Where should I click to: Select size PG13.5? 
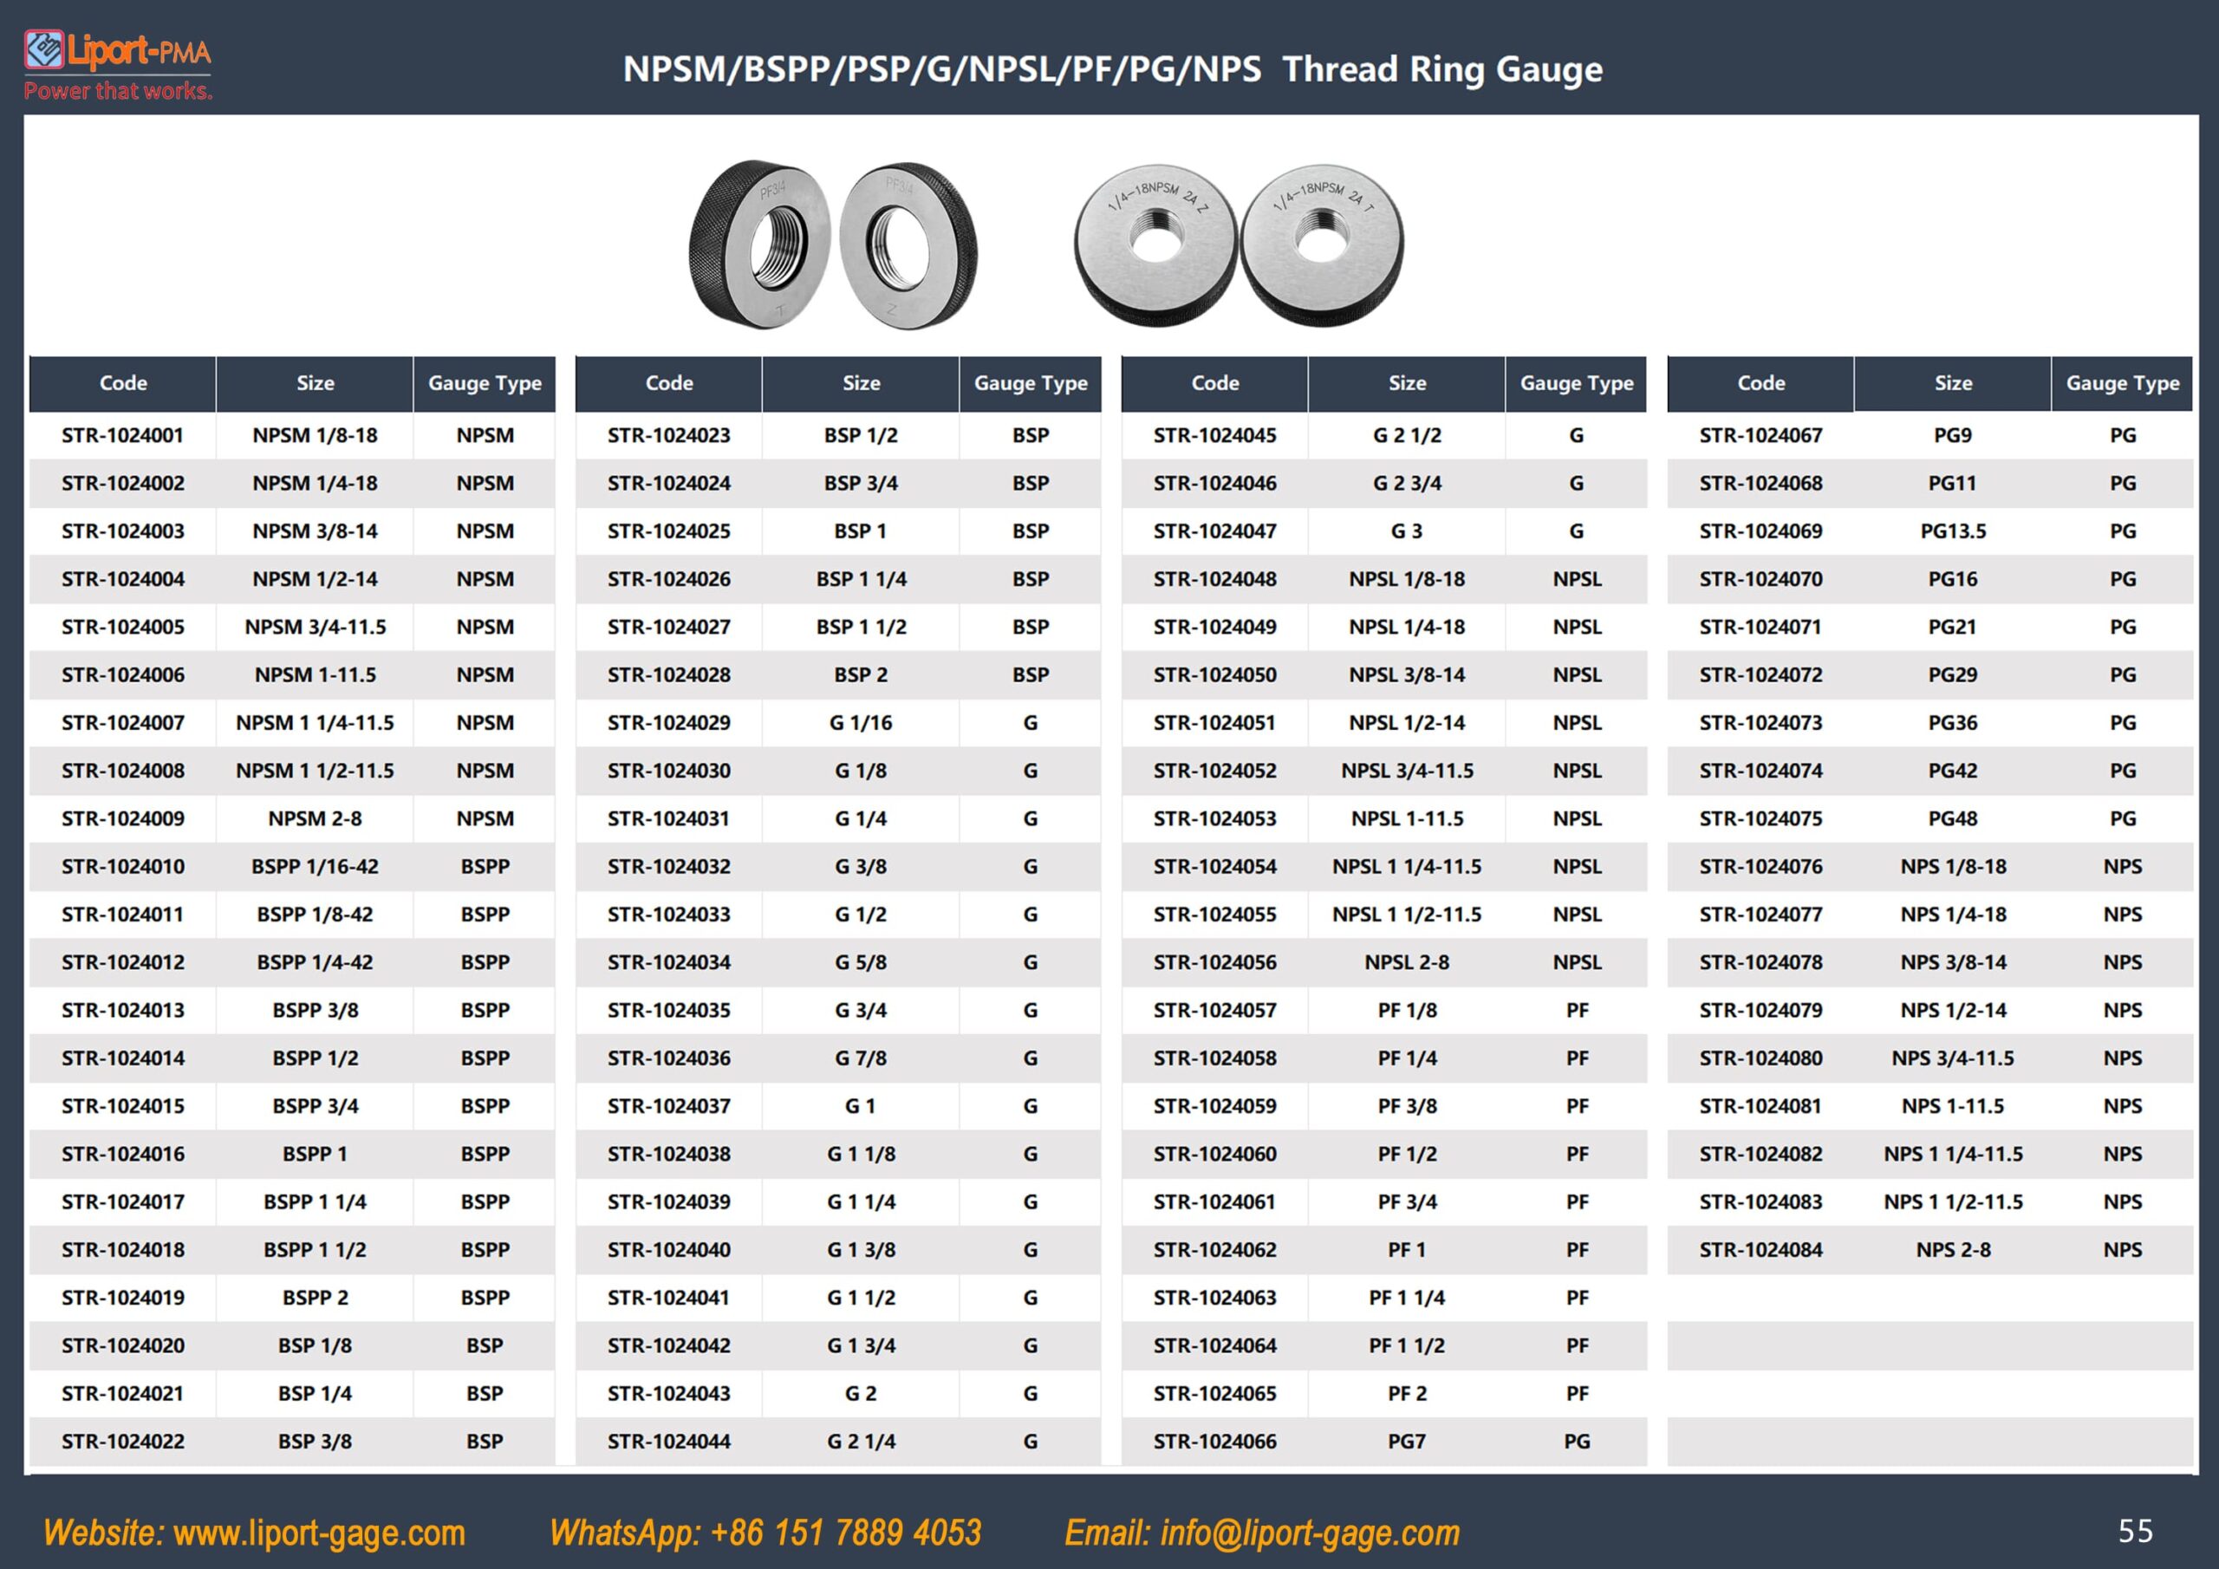pyautogui.click(x=1953, y=531)
